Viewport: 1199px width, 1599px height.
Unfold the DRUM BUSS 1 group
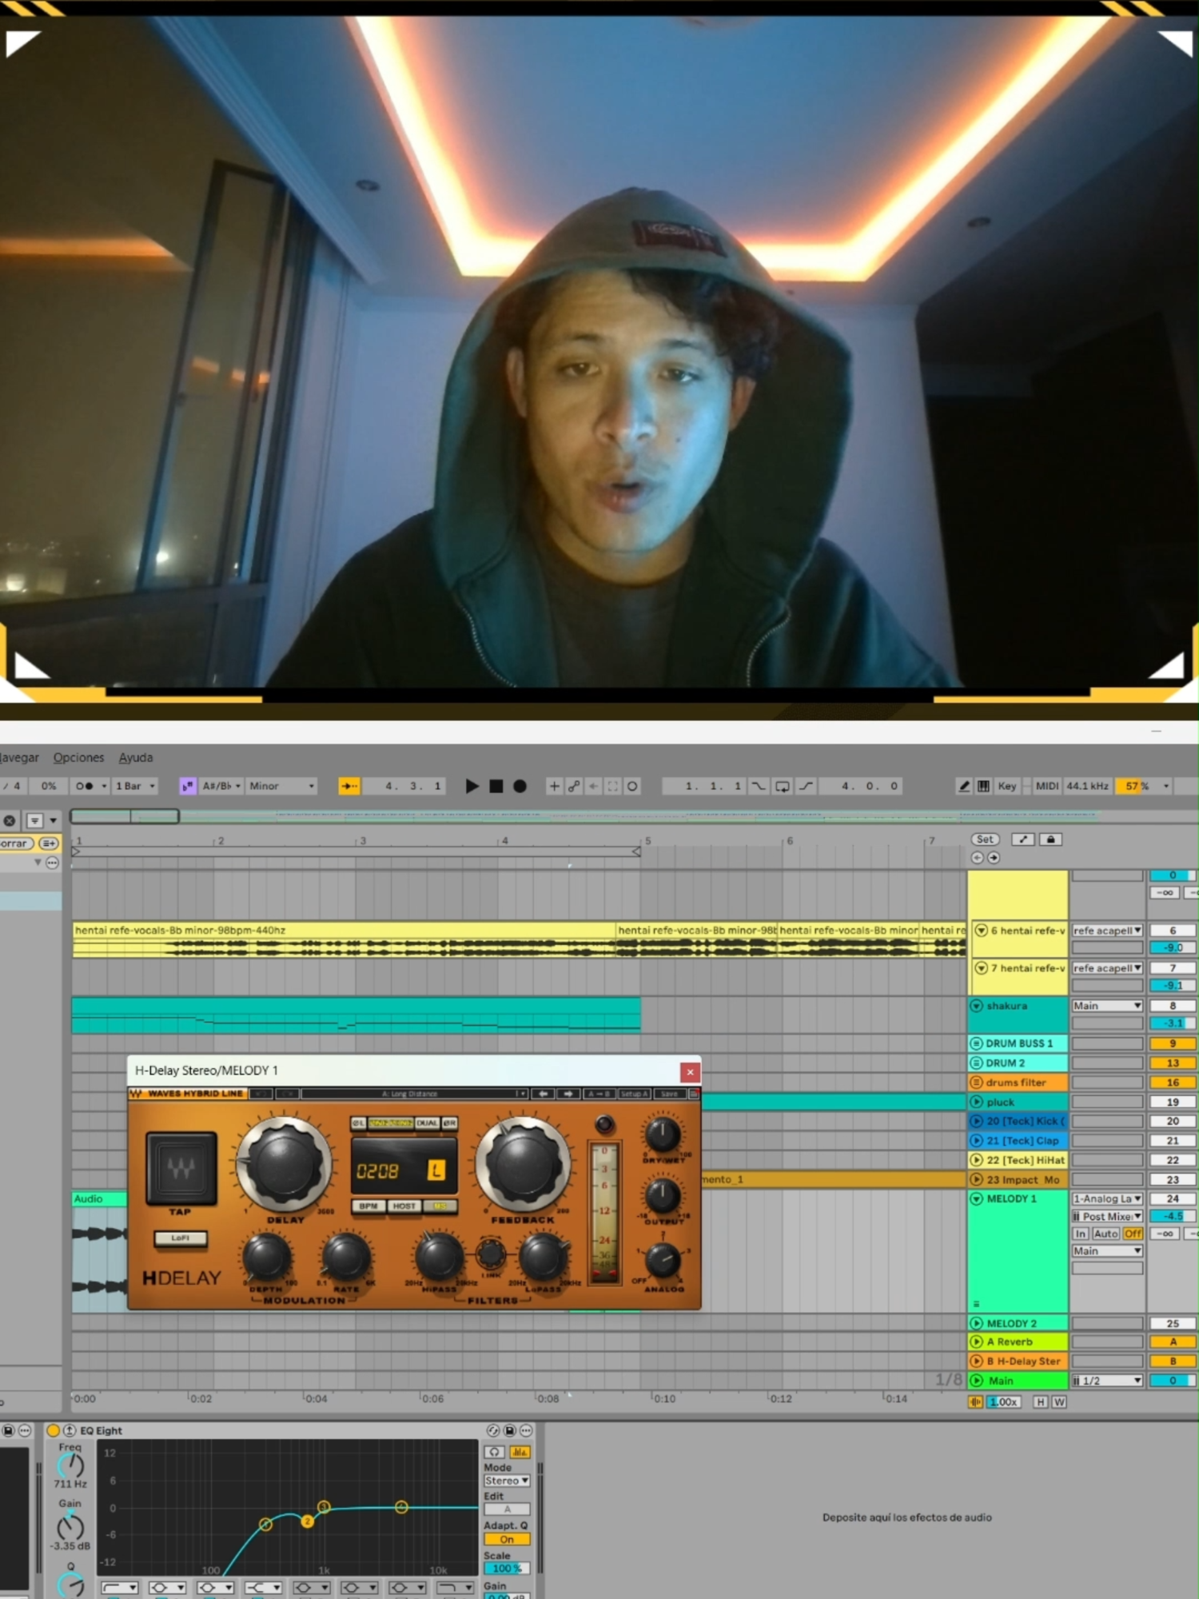pos(976,1043)
